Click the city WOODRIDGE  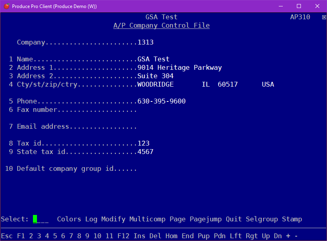(155, 84)
